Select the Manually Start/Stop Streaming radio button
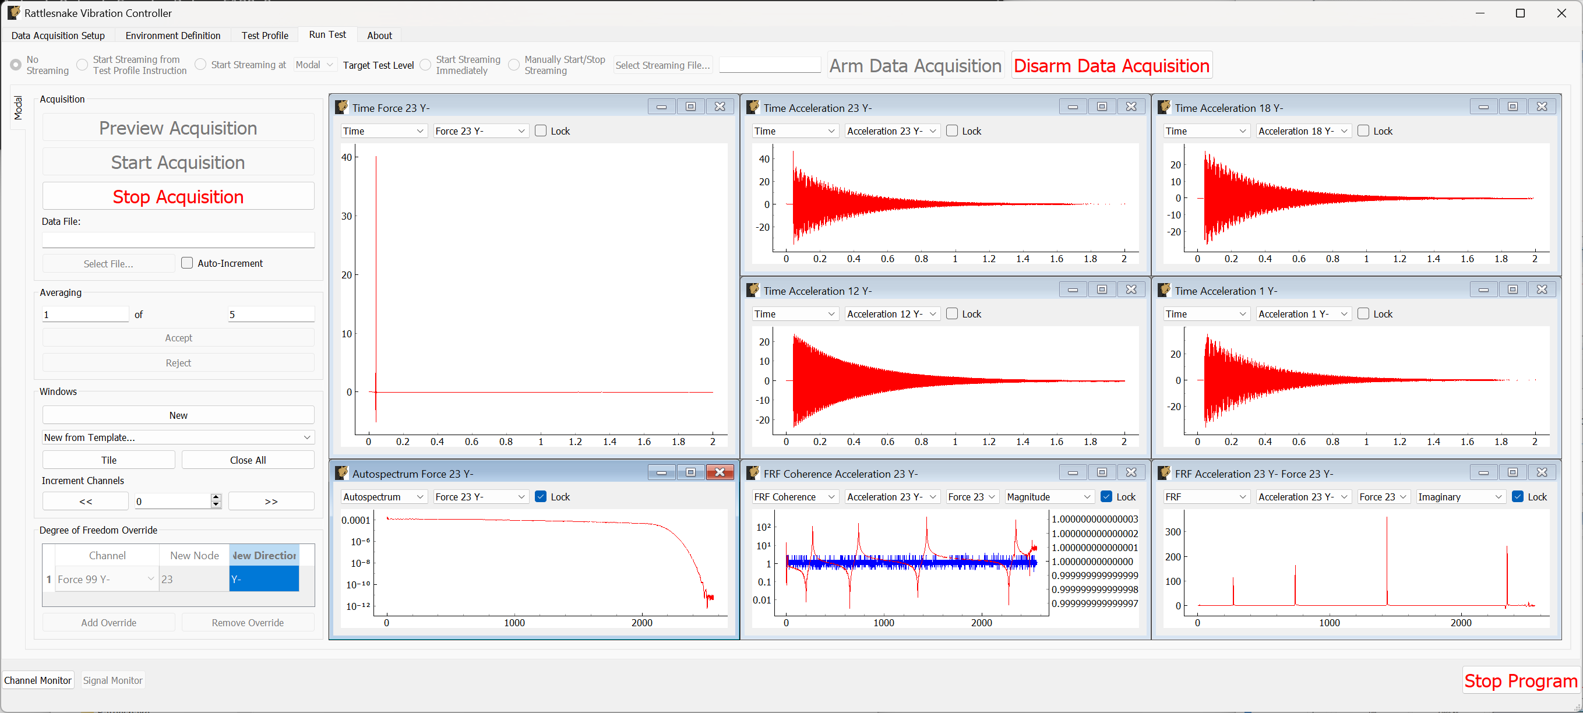1583x713 pixels. coord(514,64)
